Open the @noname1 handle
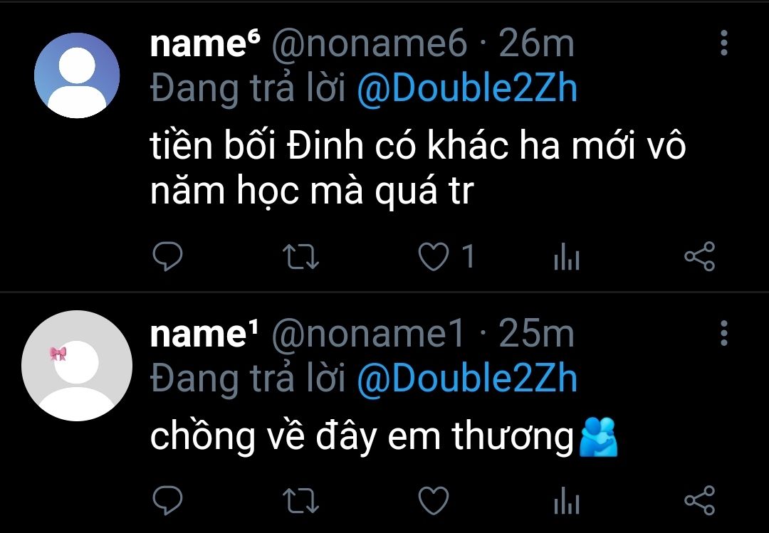Screen dimensions: 769x533 pyautogui.click(x=367, y=334)
